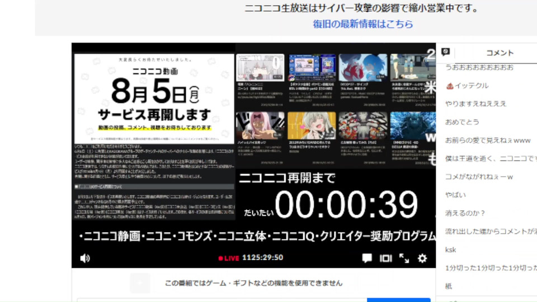537x302 pixels.
Task: Click the comment うおおおおおおおおお
Action: pyautogui.click(x=479, y=68)
